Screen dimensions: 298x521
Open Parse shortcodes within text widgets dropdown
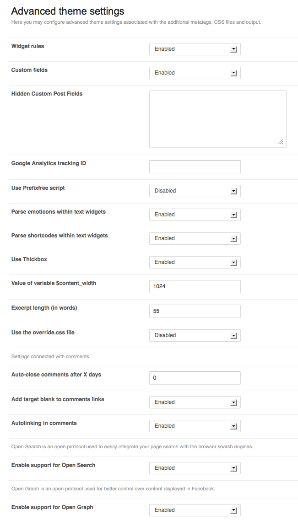coord(195,238)
